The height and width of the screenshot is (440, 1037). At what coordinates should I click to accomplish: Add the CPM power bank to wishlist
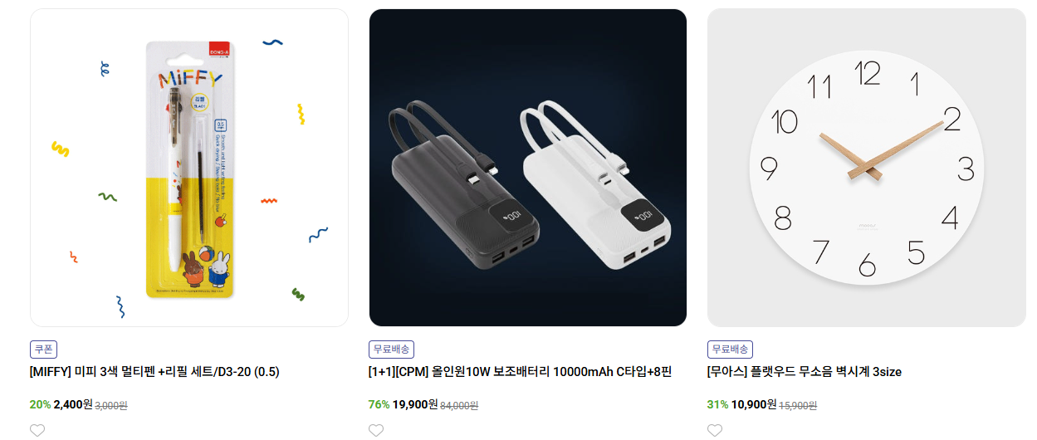point(376,430)
